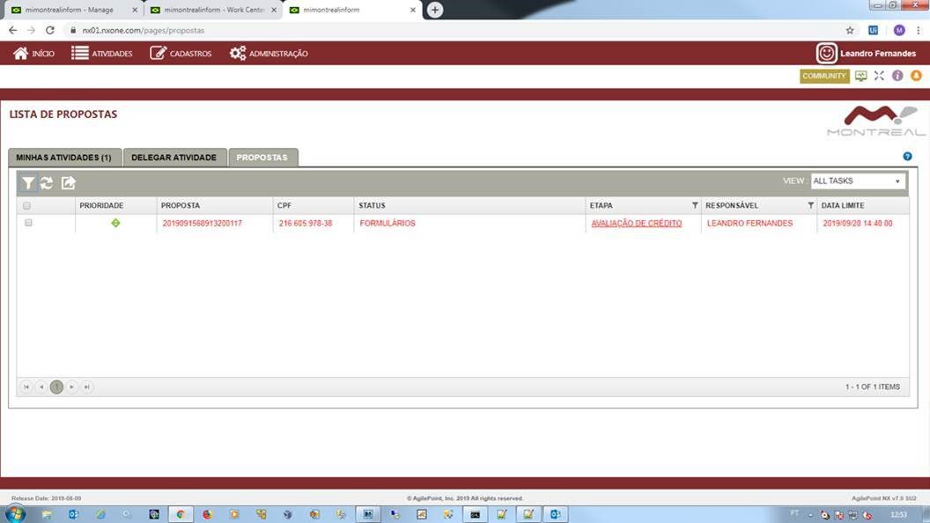Tick the select-all checkbox in table header
The width and height of the screenshot is (930, 523).
(27, 206)
